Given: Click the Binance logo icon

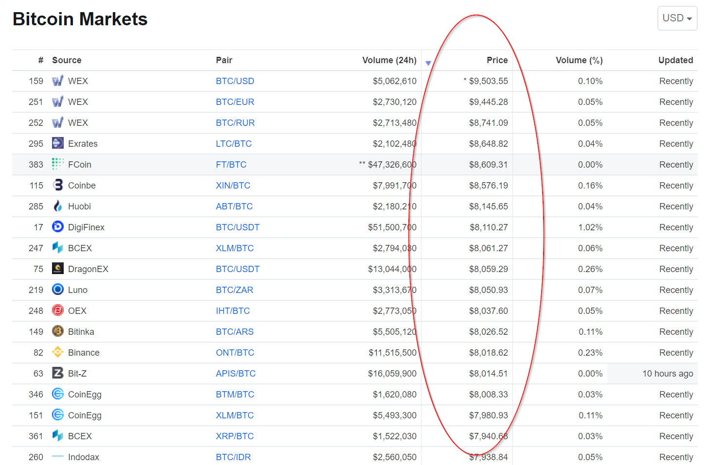Looking at the screenshot, I should coord(58,352).
